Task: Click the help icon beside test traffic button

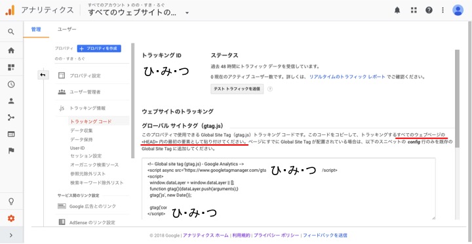Action: pos(270,89)
